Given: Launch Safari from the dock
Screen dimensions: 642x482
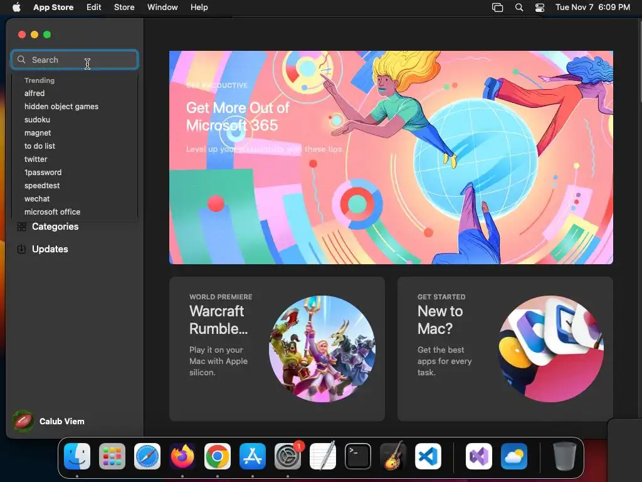Looking at the screenshot, I should point(147,456).
